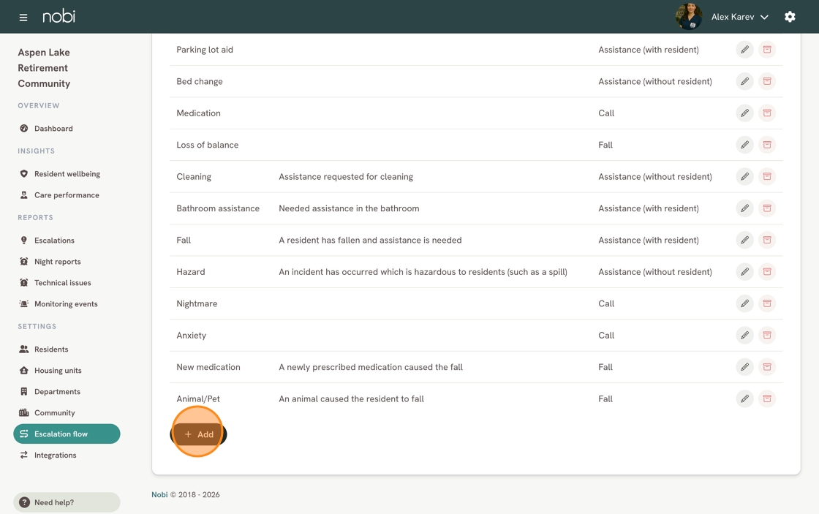This screenshot has width=819, height=514.
Task: Open Departments settings
Action: point(67,392)
